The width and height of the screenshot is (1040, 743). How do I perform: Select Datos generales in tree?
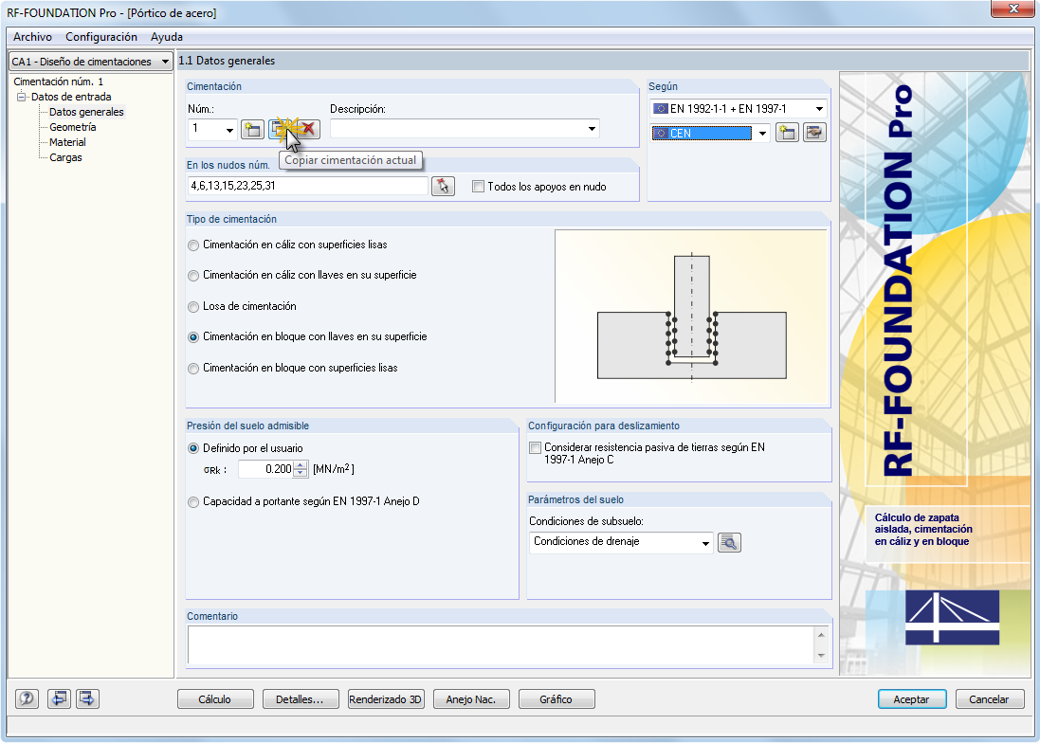pyautogui.click(x=86, y=112)
